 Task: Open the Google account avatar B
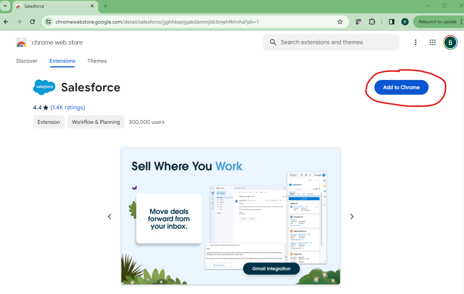(450, 42)
